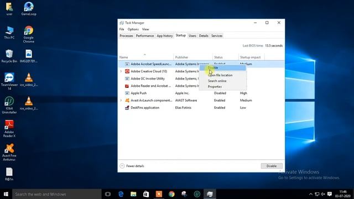Click the Apple Inc. publisher cell

coord(182,93)
